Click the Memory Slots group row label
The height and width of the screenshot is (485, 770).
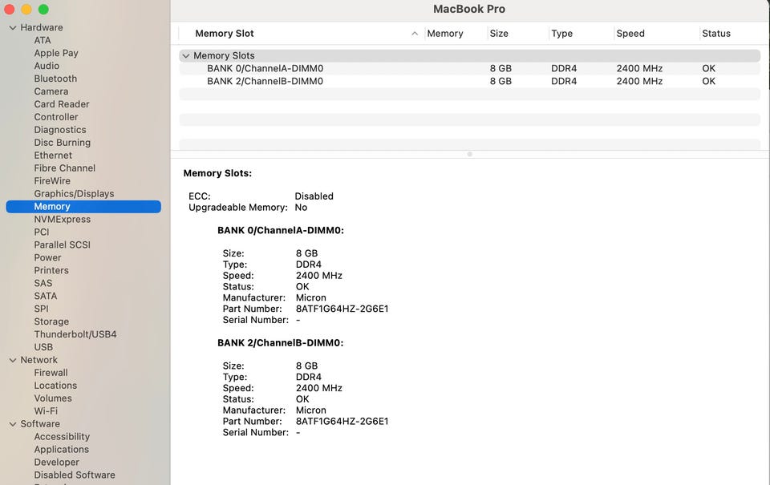tap(224, 56)
